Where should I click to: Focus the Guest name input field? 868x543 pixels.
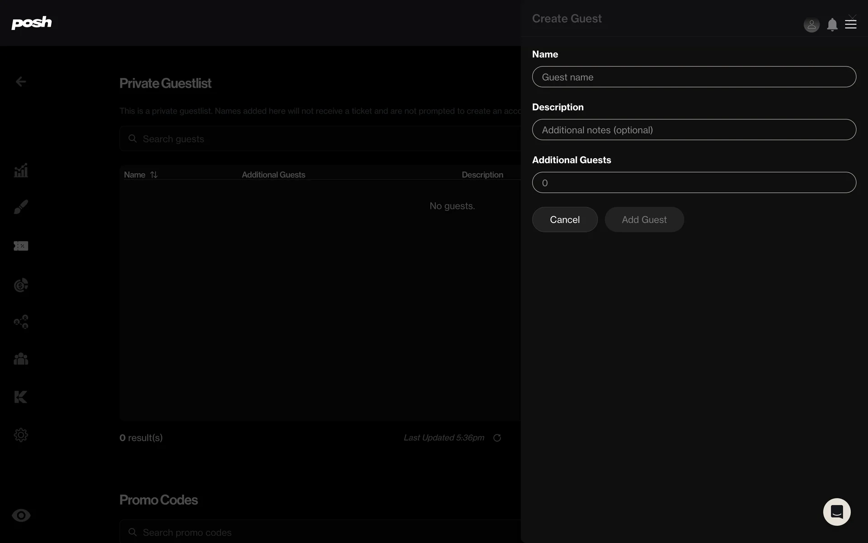[694, 77]
